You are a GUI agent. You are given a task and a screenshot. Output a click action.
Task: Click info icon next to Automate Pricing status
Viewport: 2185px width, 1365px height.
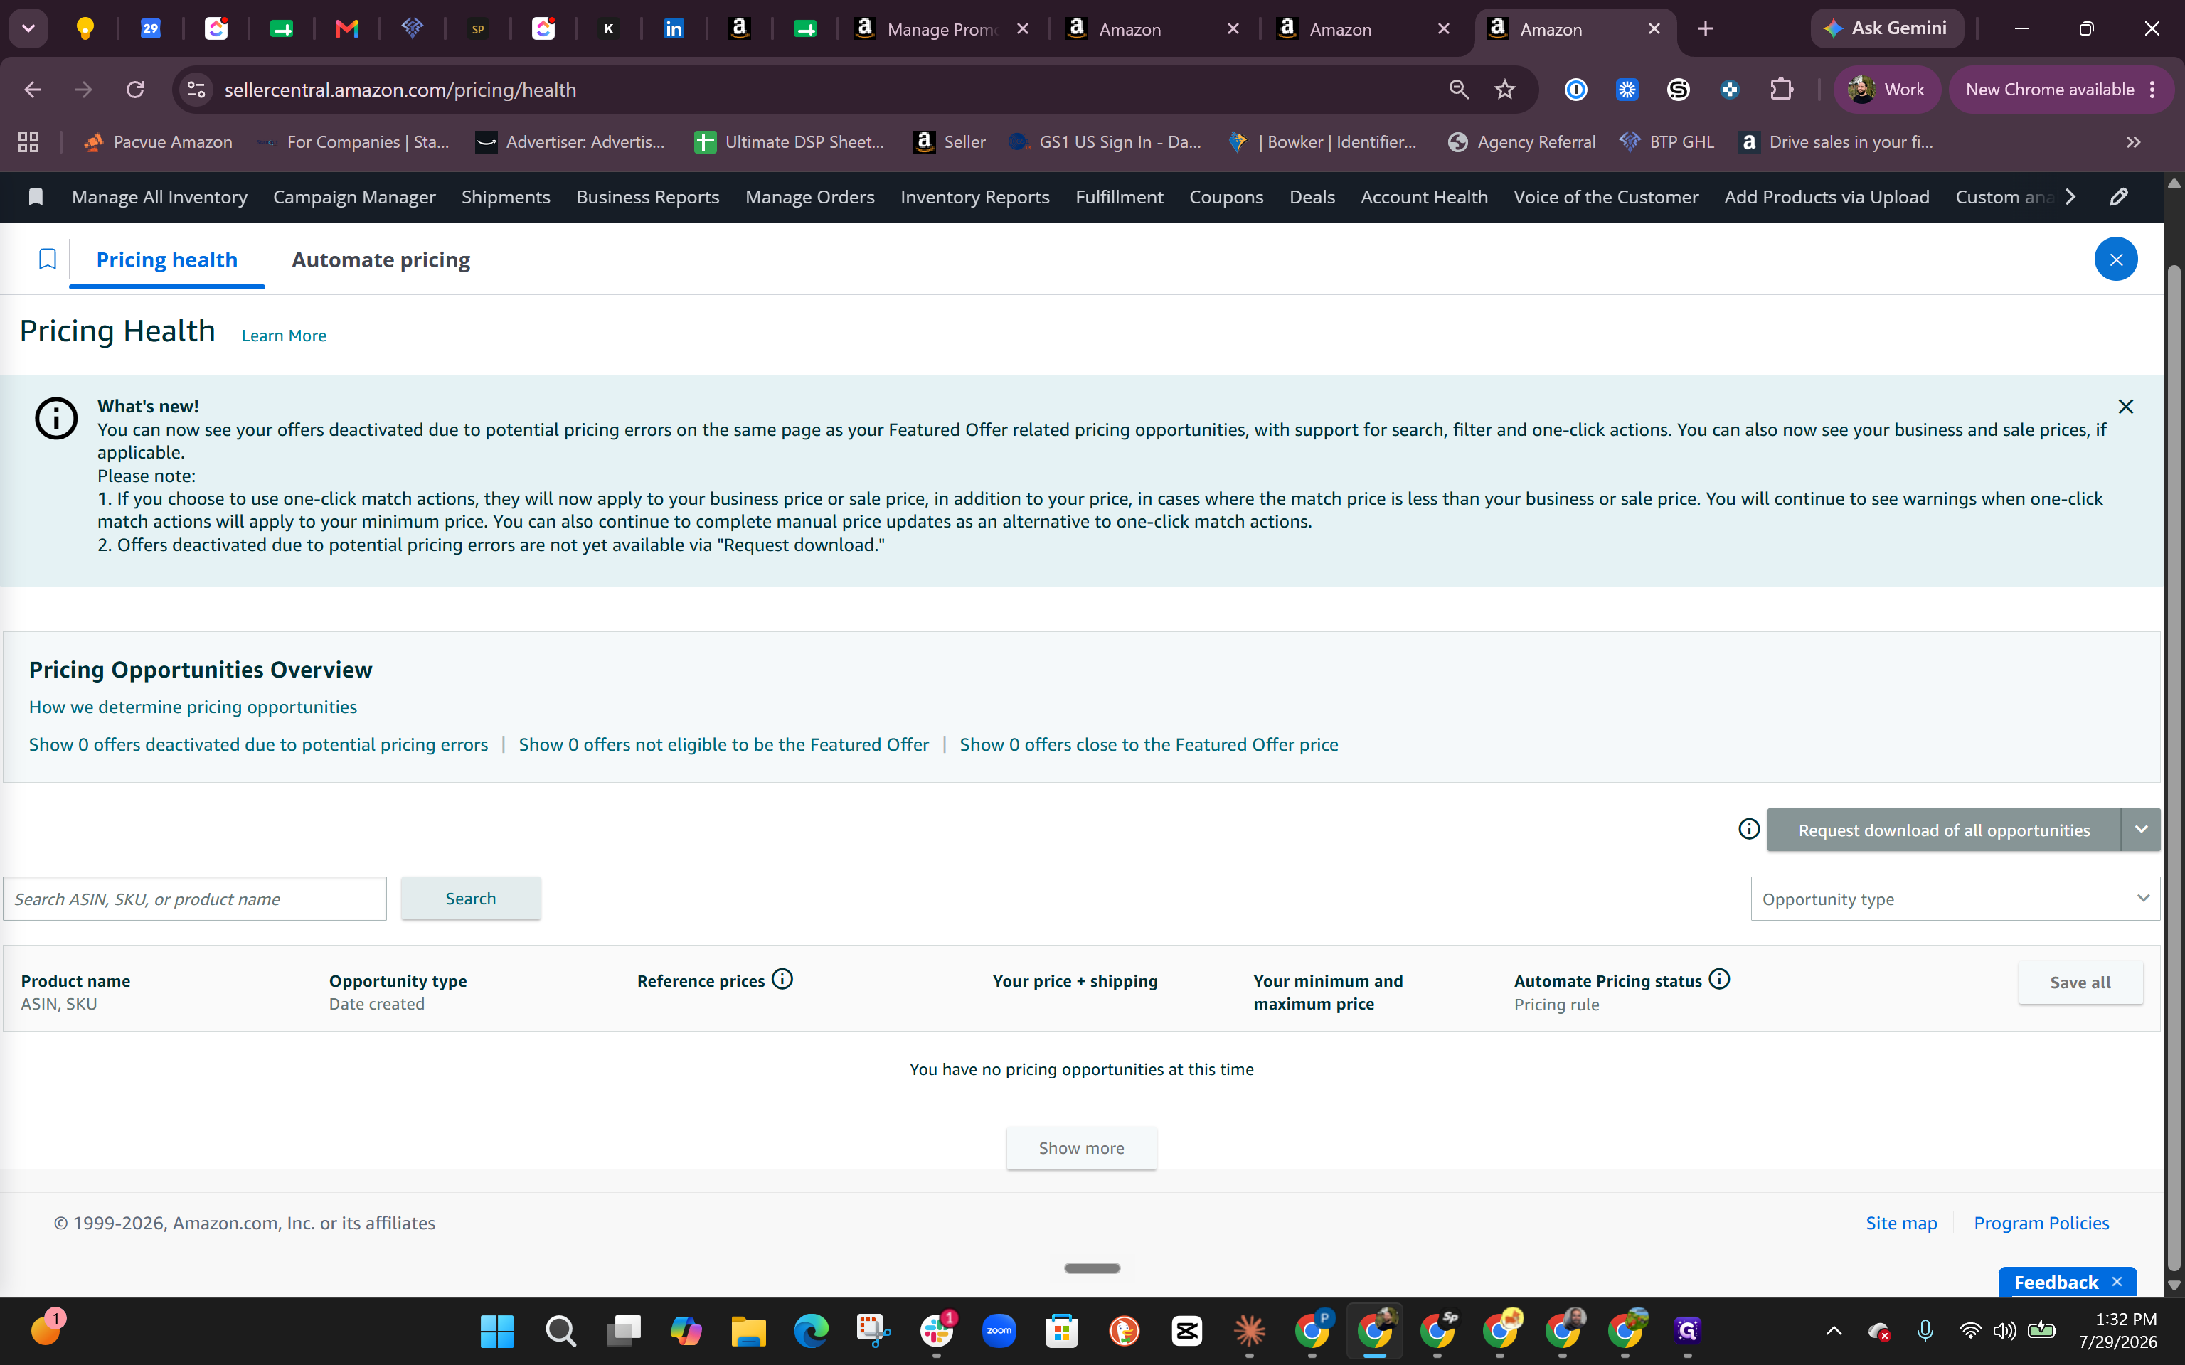pos(1719,980)
